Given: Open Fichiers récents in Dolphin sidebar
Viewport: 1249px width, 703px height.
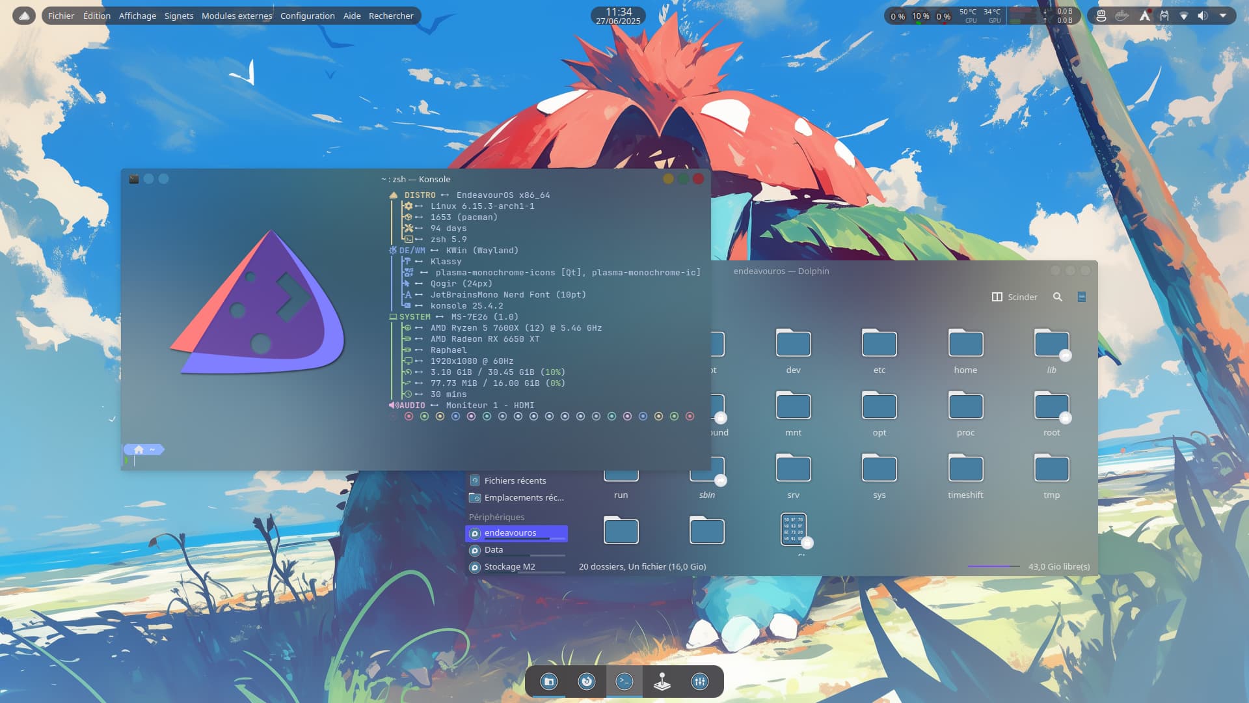Looking at the screenshot, I should click(515, 480).
